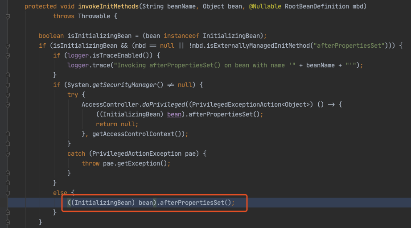Click "return null;" statement
Viewport: 411px width, 228px height.
(117, 124)
